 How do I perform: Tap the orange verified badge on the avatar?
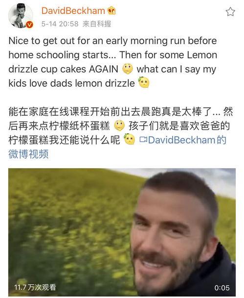[29, 25]
